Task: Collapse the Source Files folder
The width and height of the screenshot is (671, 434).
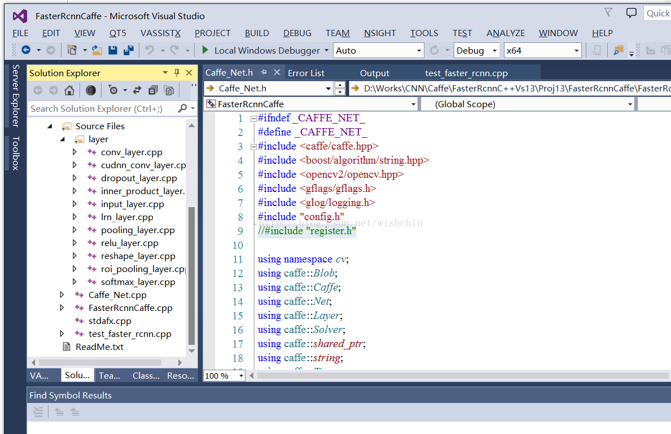Action: [50, 126]
